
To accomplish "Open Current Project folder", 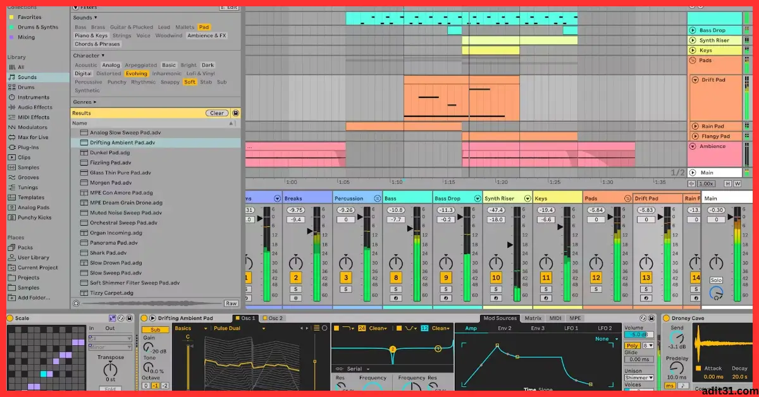I will tap(37, 267).
